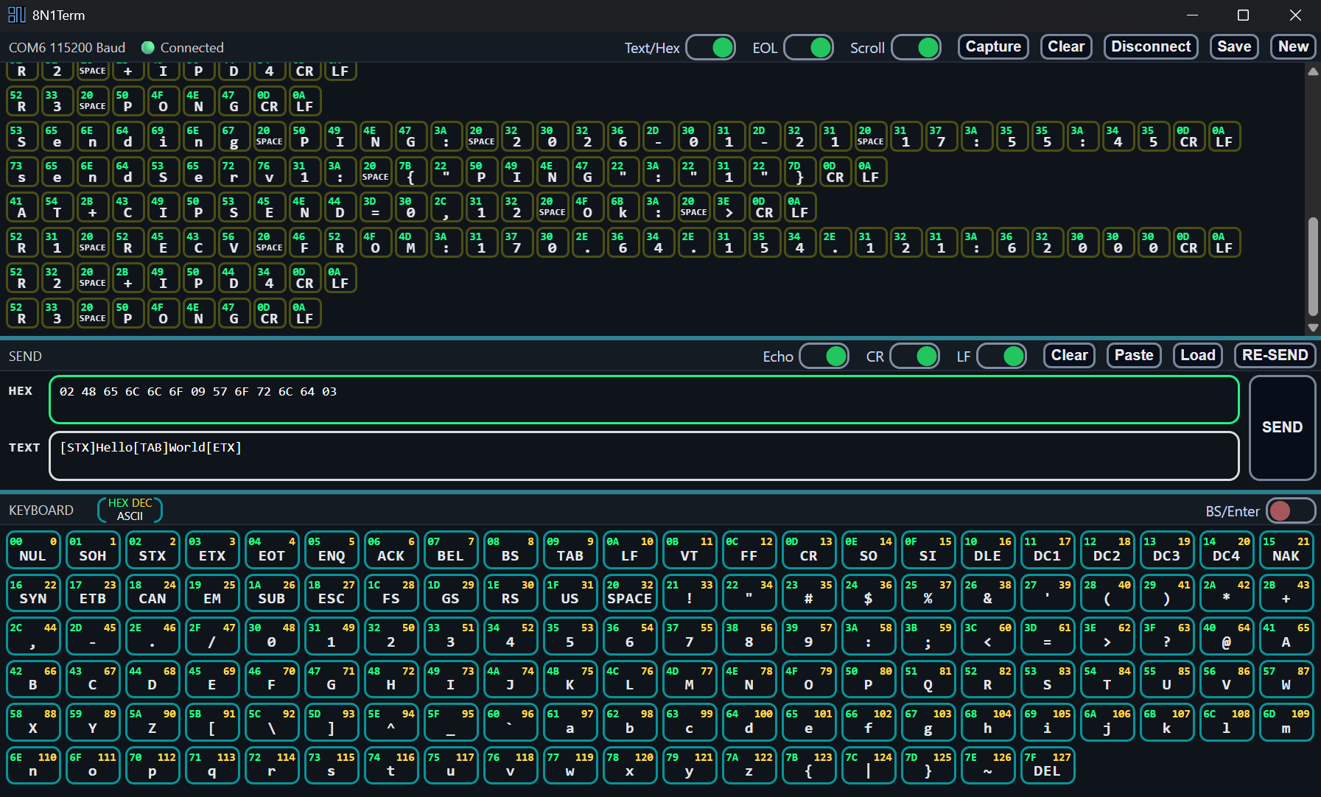The height and width of the screenshot is (797, 1321).
Task: Click the Capture button
Action: [x=992, y=47]
